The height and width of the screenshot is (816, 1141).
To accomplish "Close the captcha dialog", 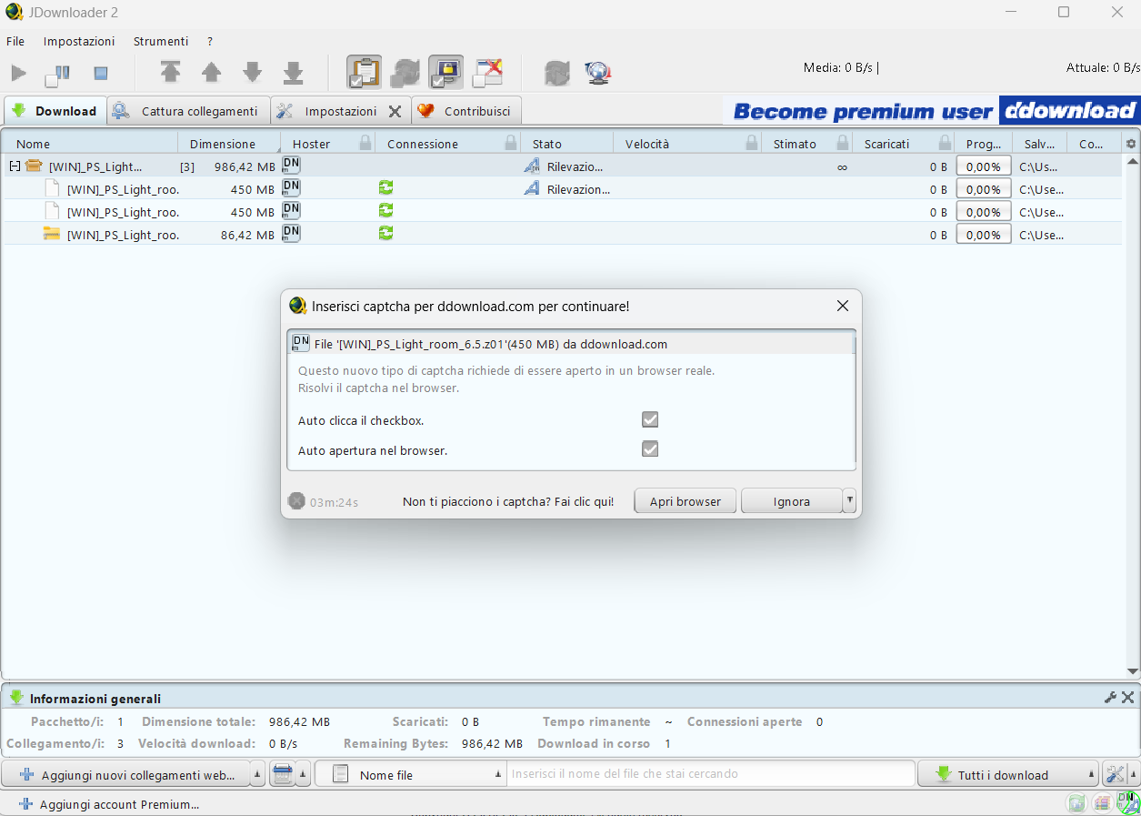I will coord(842,306).
